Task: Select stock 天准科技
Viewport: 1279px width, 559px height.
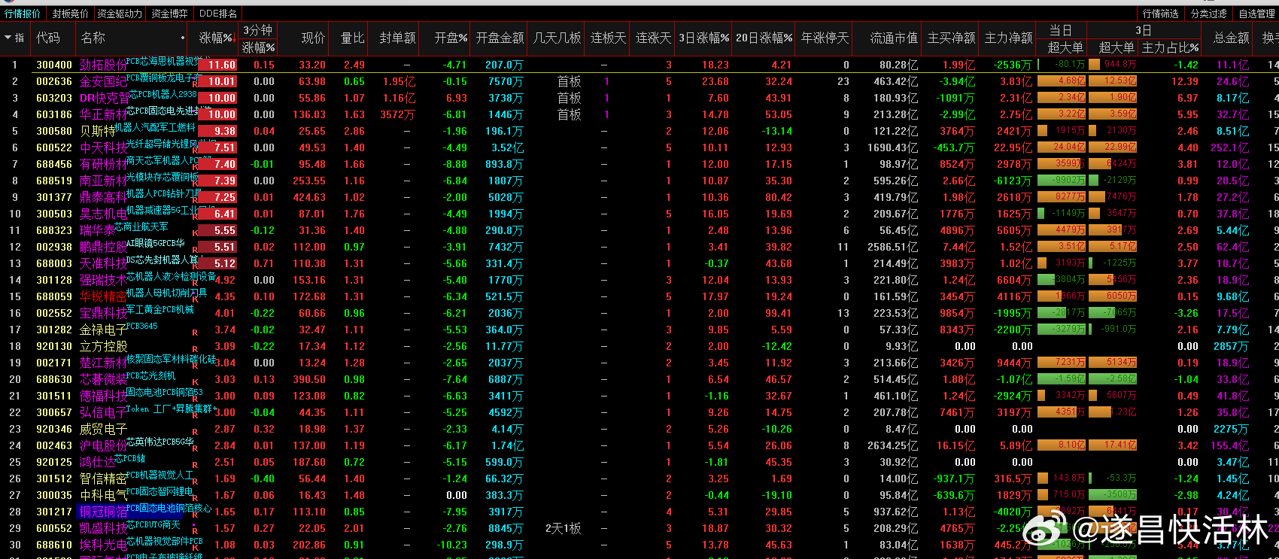Action: (103, 264)
